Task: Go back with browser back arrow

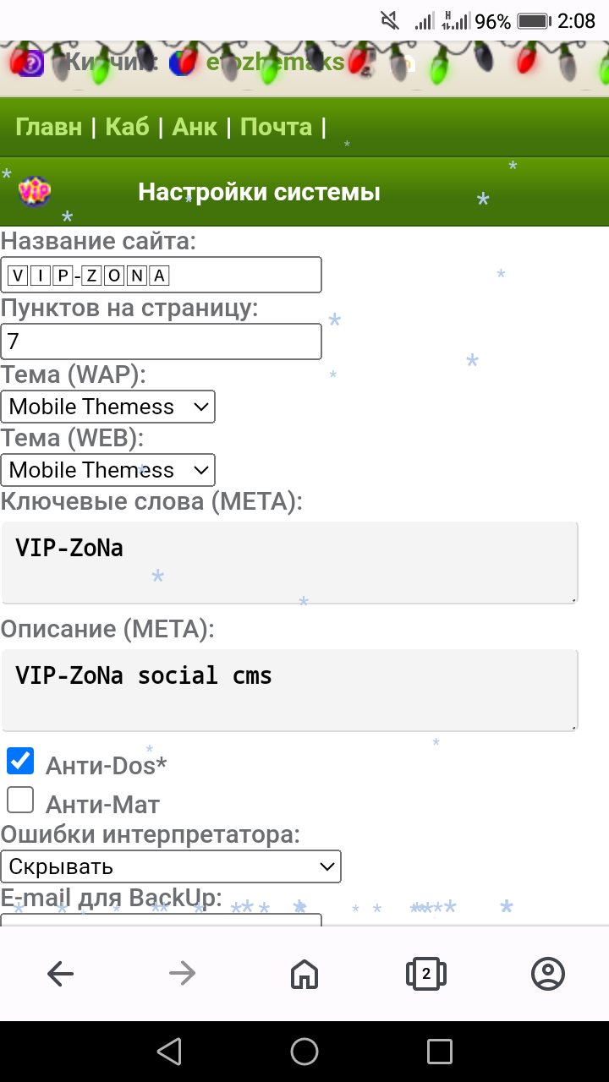Action: point(61,974)
